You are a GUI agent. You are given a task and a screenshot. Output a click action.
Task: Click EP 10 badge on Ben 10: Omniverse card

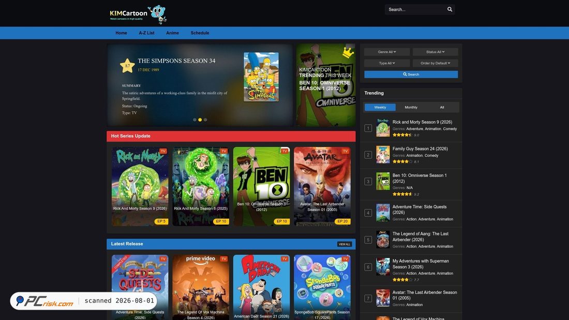(x=281, y=221)
